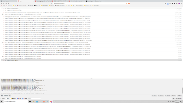
Task: Switch to the info detail tab
Action: coord(2,96)
